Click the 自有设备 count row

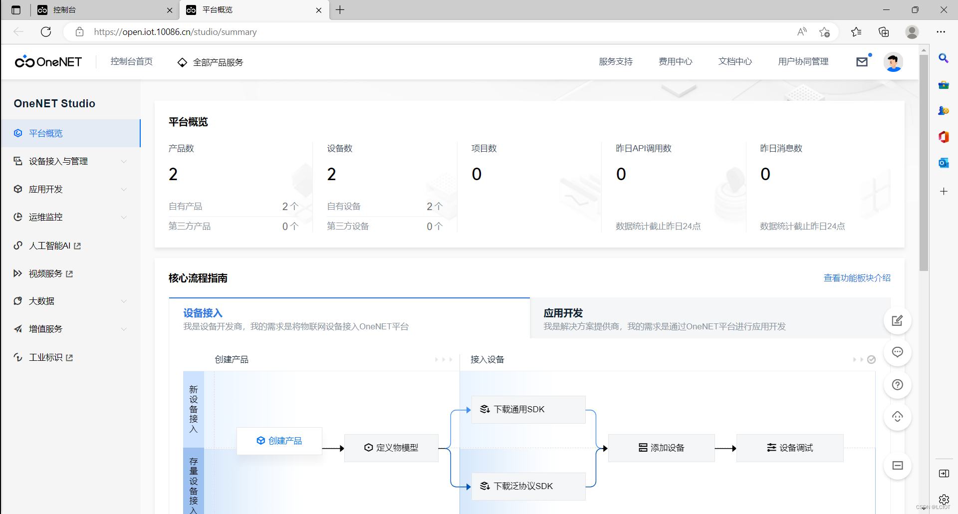click(385, 206)
